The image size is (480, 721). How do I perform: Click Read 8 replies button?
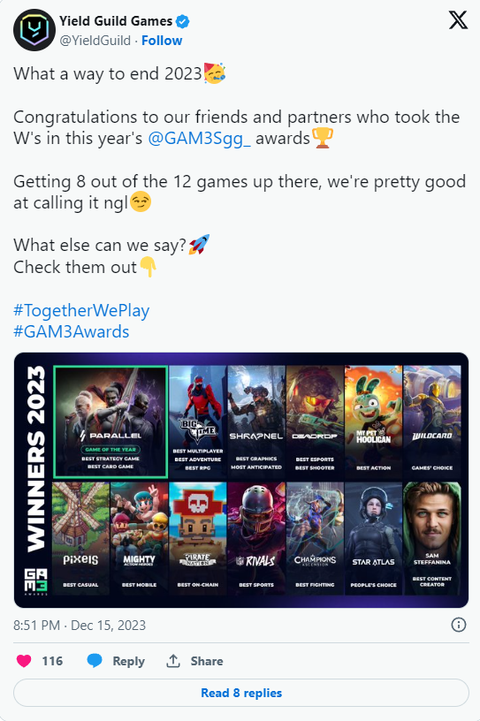[241, 693]
